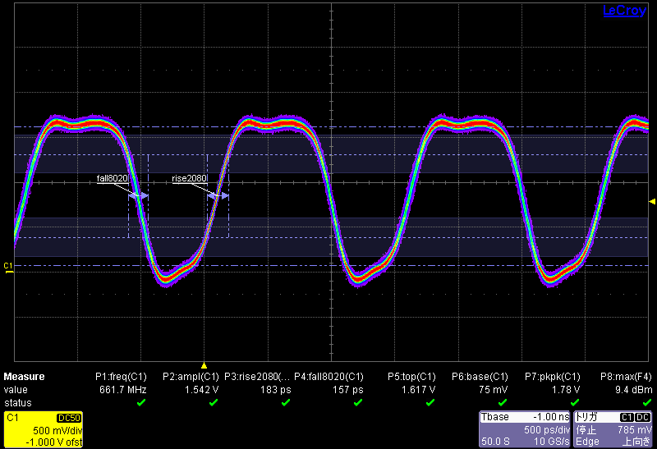
Task: Select the P2:ampl(C1) measurement header
Action: tap(191, 377)
